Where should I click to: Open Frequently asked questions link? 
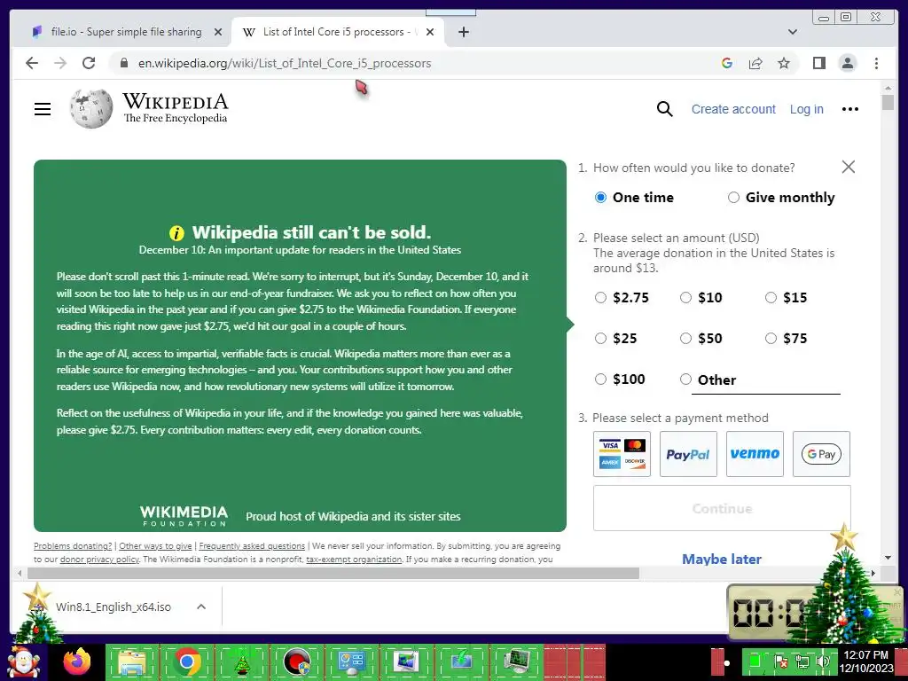(252, 545)
